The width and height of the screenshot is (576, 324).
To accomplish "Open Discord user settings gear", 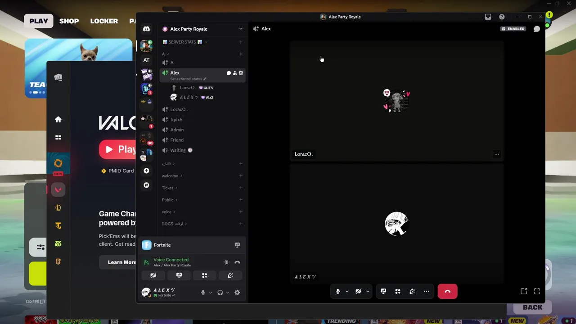I will pos(237,292).
